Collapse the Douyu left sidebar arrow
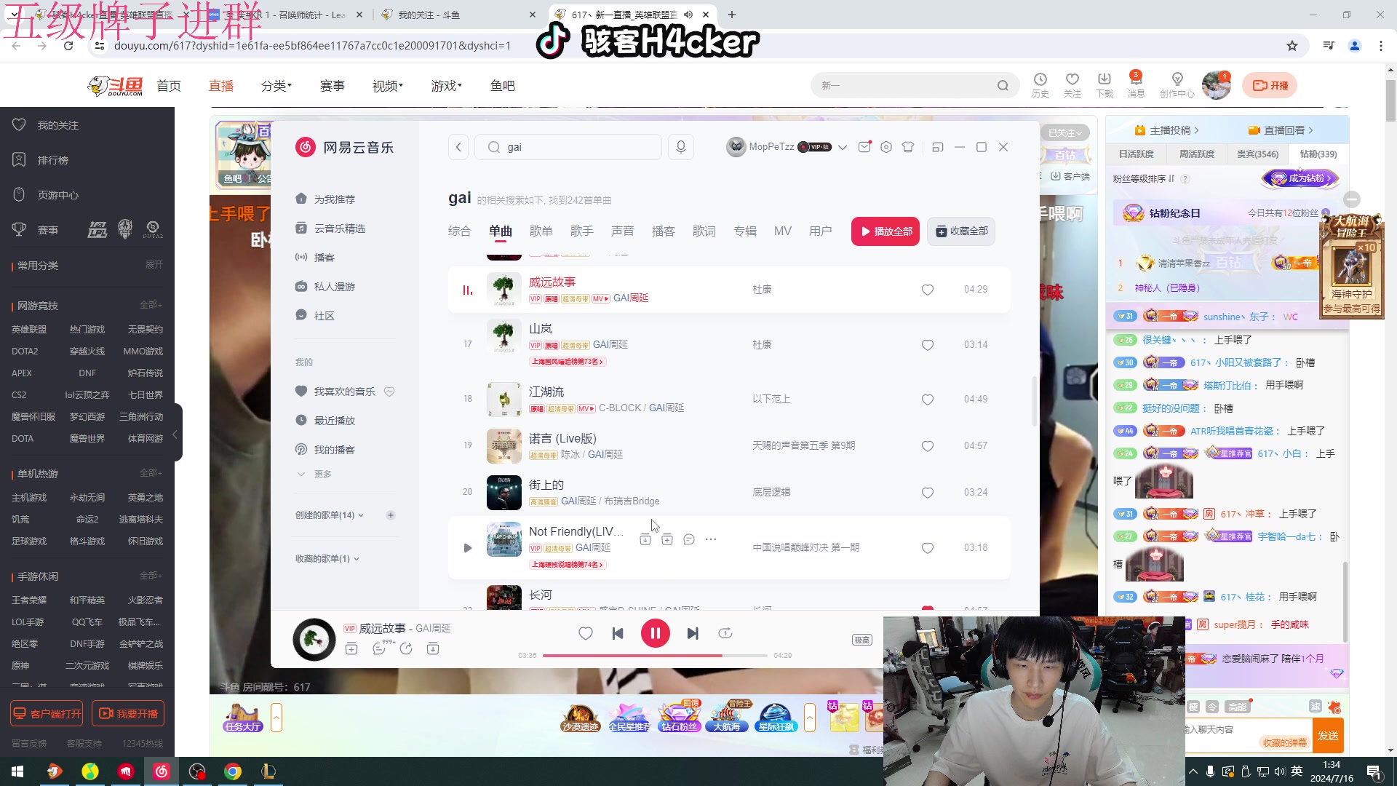Image resolution: width=1397 pixels, height=786 pixels. pyautogui.click(x=175, y=434)
